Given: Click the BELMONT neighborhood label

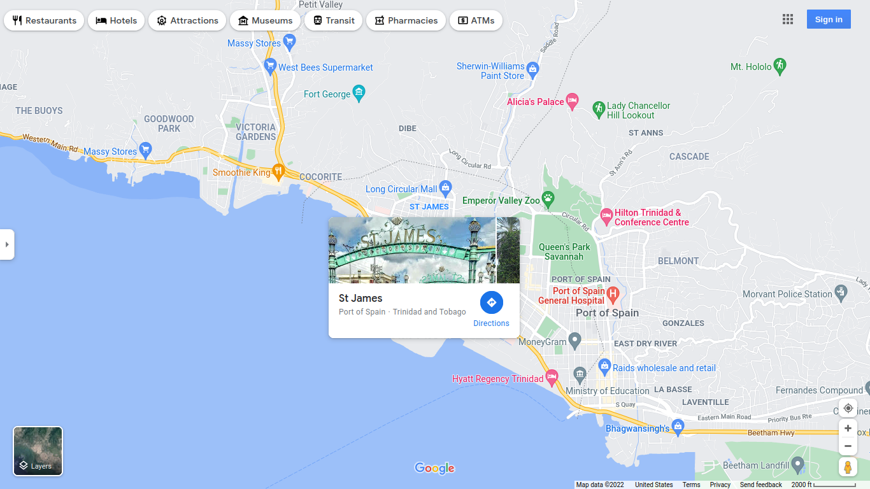Looking at the screenshot, I should 678,261.
